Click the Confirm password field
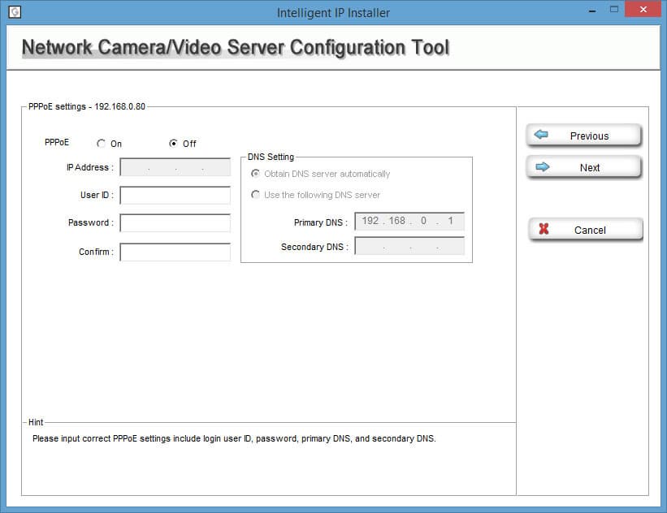Screen dimensions: 667x513 [x=175, y=252]
